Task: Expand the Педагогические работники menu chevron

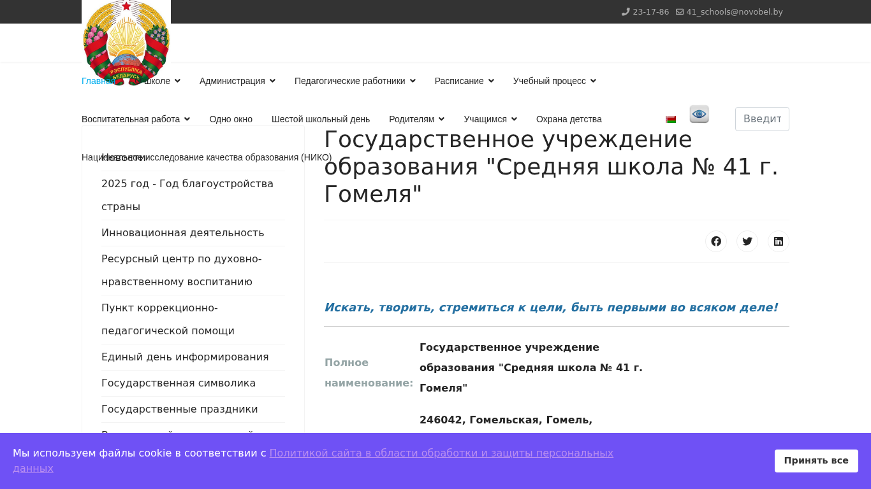Action: coord(413,81)
